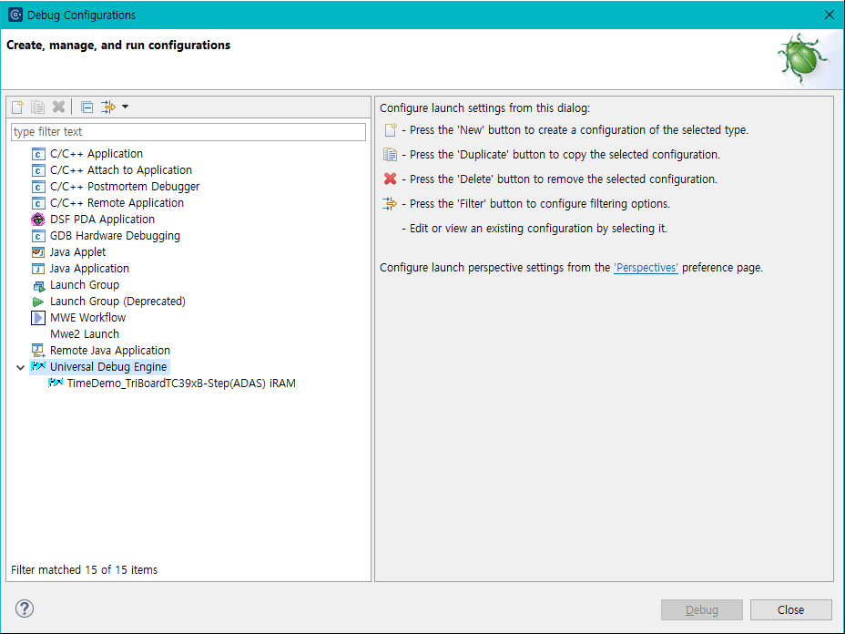Select Universal Debug Engine entry
The image size is (845, 634).
click(x=108, y=366)
